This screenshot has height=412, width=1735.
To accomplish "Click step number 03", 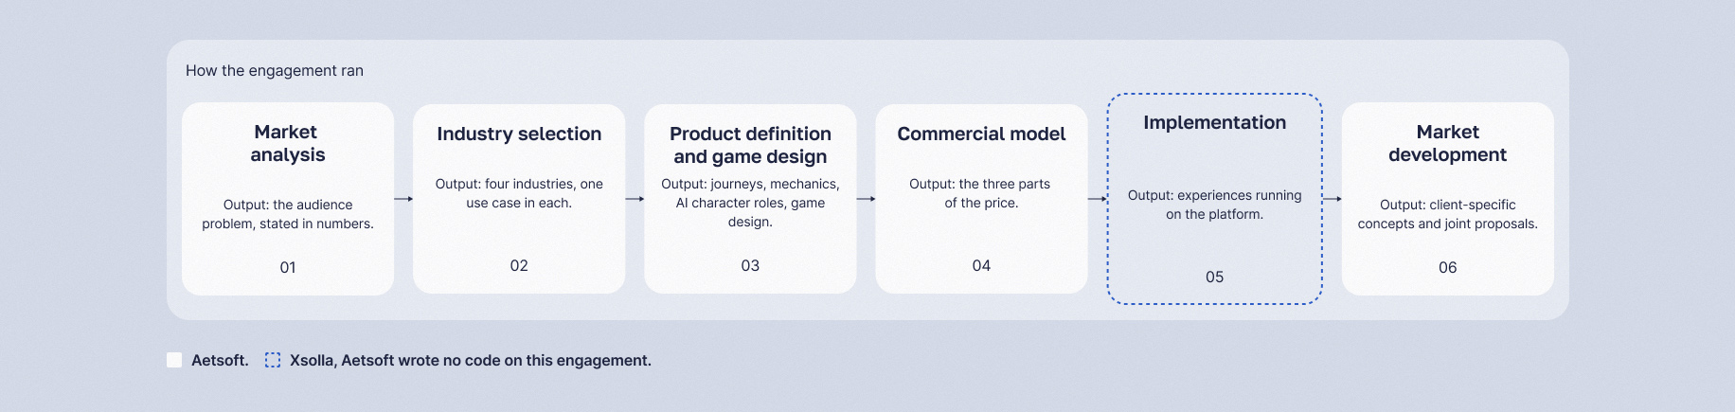I will (750, 265).
